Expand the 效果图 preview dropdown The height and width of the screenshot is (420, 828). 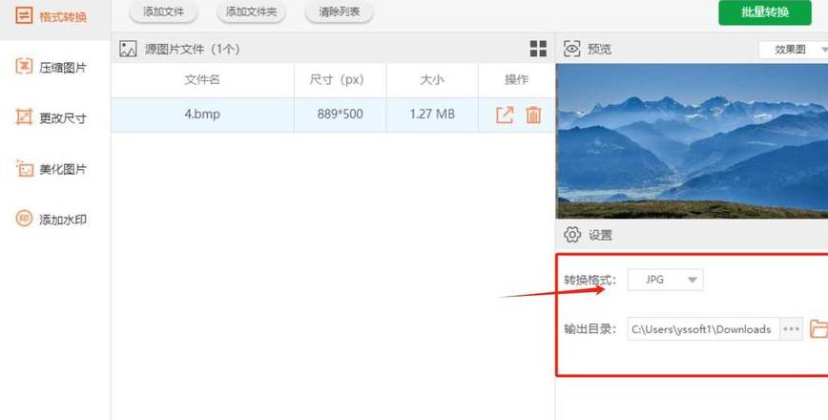[x=794, y=49]
